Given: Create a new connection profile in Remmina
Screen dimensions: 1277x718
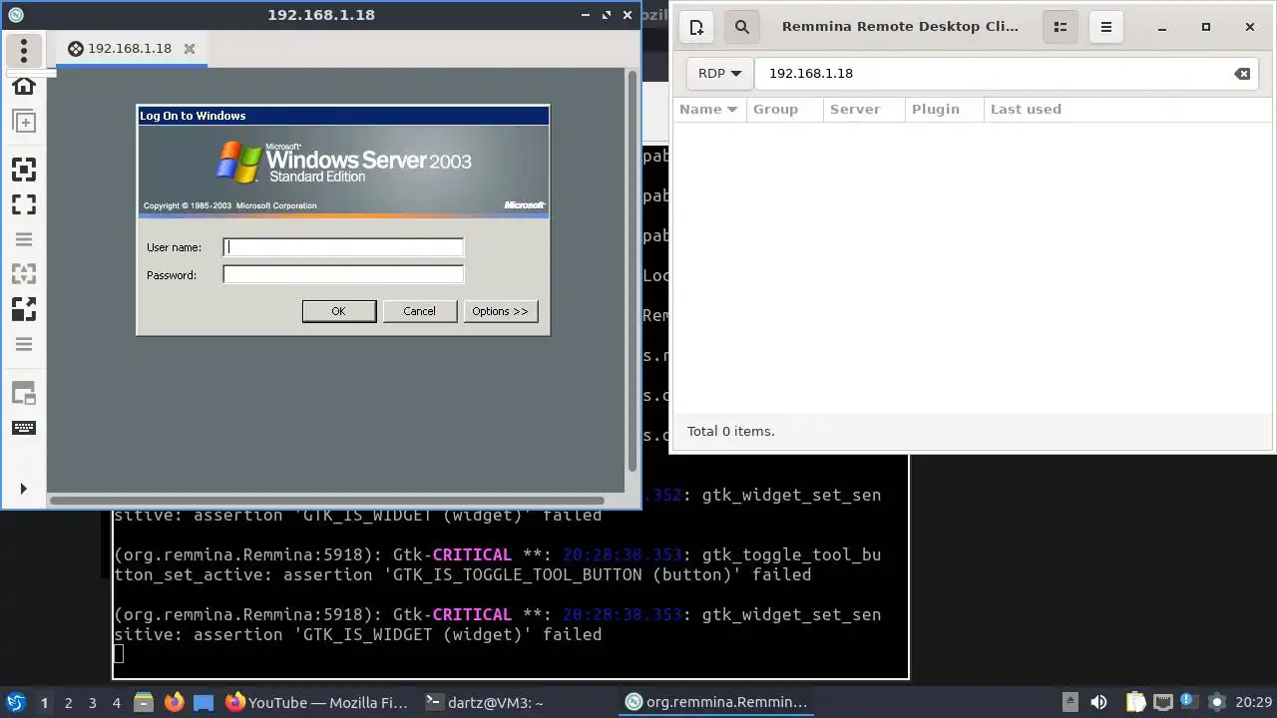Looking at the screenshot, I should 697,27.
